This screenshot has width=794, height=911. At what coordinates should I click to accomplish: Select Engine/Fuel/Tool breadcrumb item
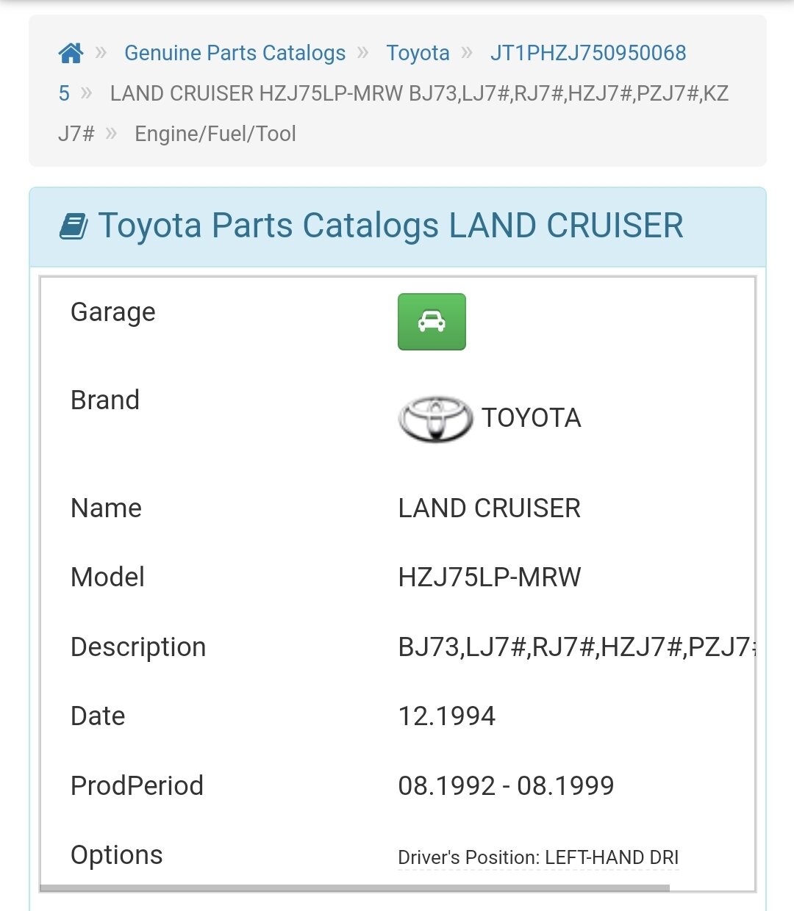(215, 134)
